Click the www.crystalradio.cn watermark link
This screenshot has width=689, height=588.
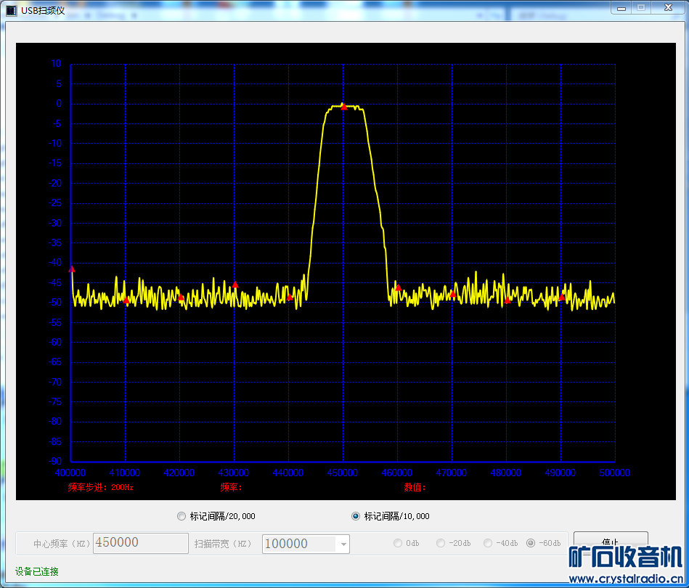pos(626,579)
